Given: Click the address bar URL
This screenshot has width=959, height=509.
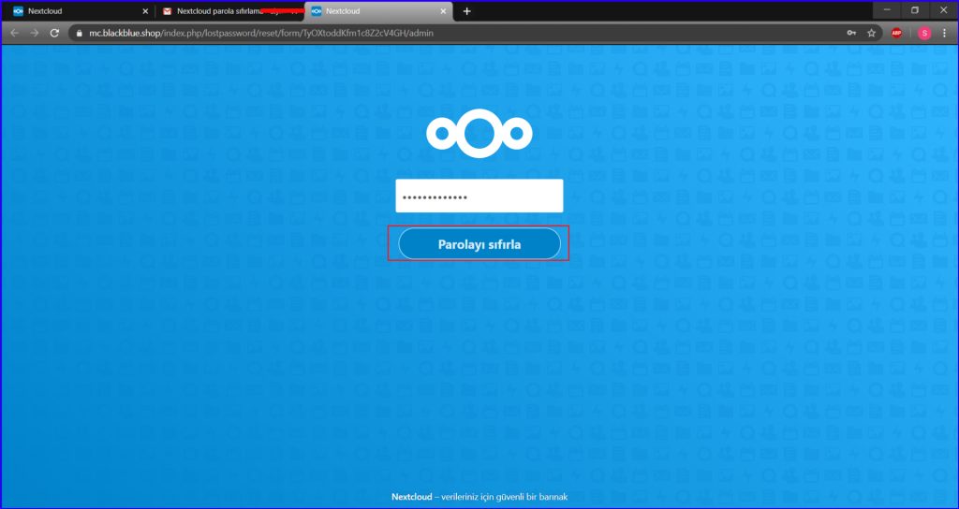Looking at the screenshot, I should (x=261, y=33).
